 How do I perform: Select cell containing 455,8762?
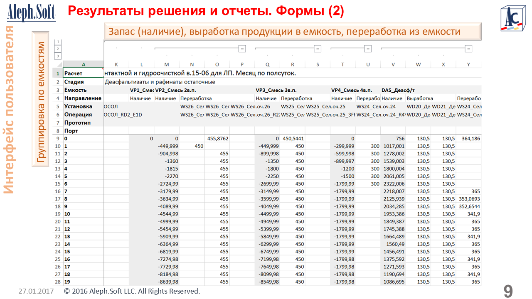(217, 138)
